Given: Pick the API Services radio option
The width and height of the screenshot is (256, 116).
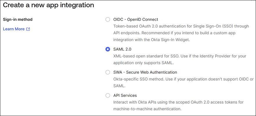Looking at the screenshot, I should tap(108, 95).
